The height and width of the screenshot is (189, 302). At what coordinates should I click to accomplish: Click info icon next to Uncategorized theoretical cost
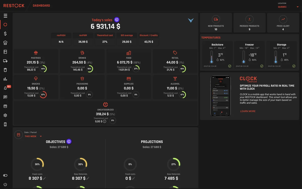point(105,121)
